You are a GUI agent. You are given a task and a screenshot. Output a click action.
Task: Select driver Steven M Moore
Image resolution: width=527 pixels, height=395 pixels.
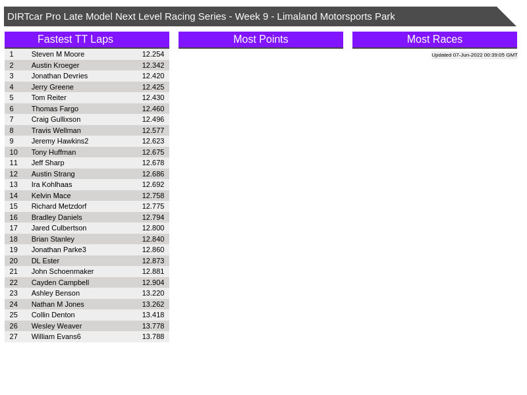[x=58, y=54]
